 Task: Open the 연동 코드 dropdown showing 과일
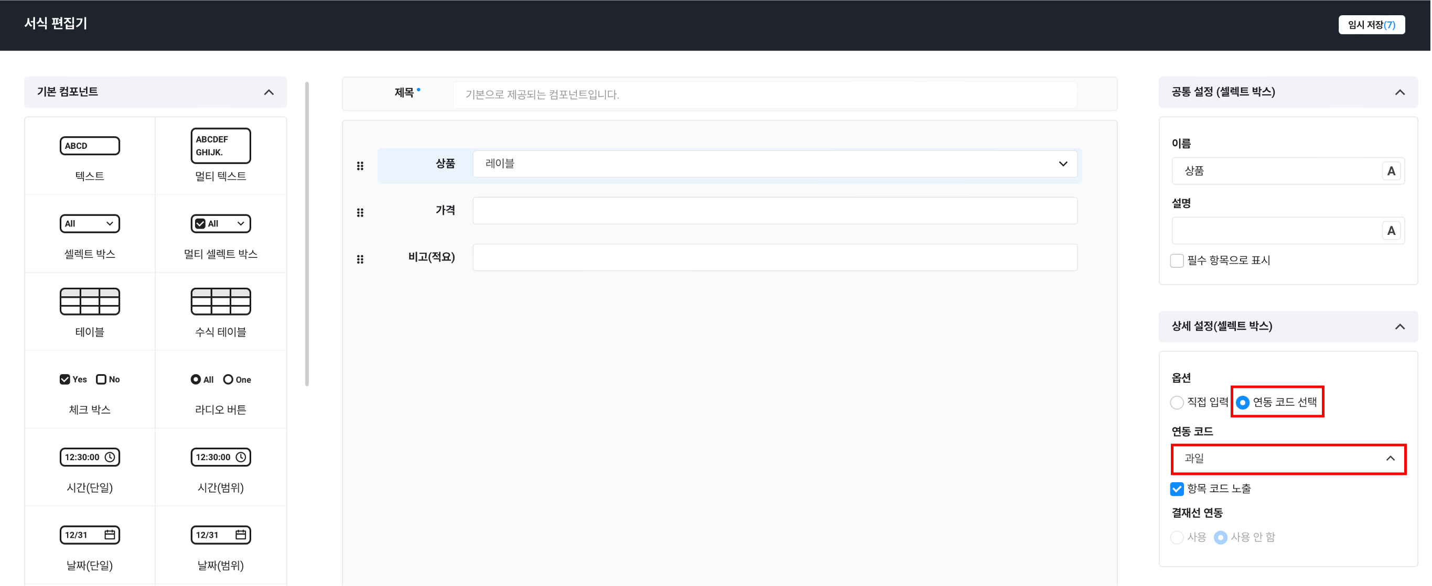click(x=1288, y=459)
